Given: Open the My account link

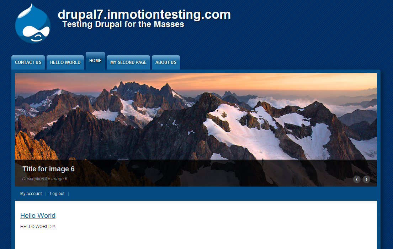Looking at the screenshot, I should [31, 194].
